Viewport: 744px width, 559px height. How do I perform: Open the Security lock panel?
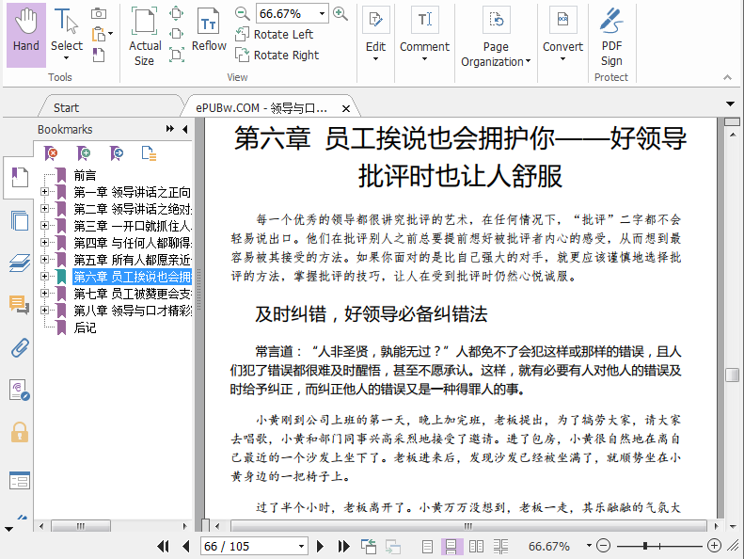(x=19, y=432)
